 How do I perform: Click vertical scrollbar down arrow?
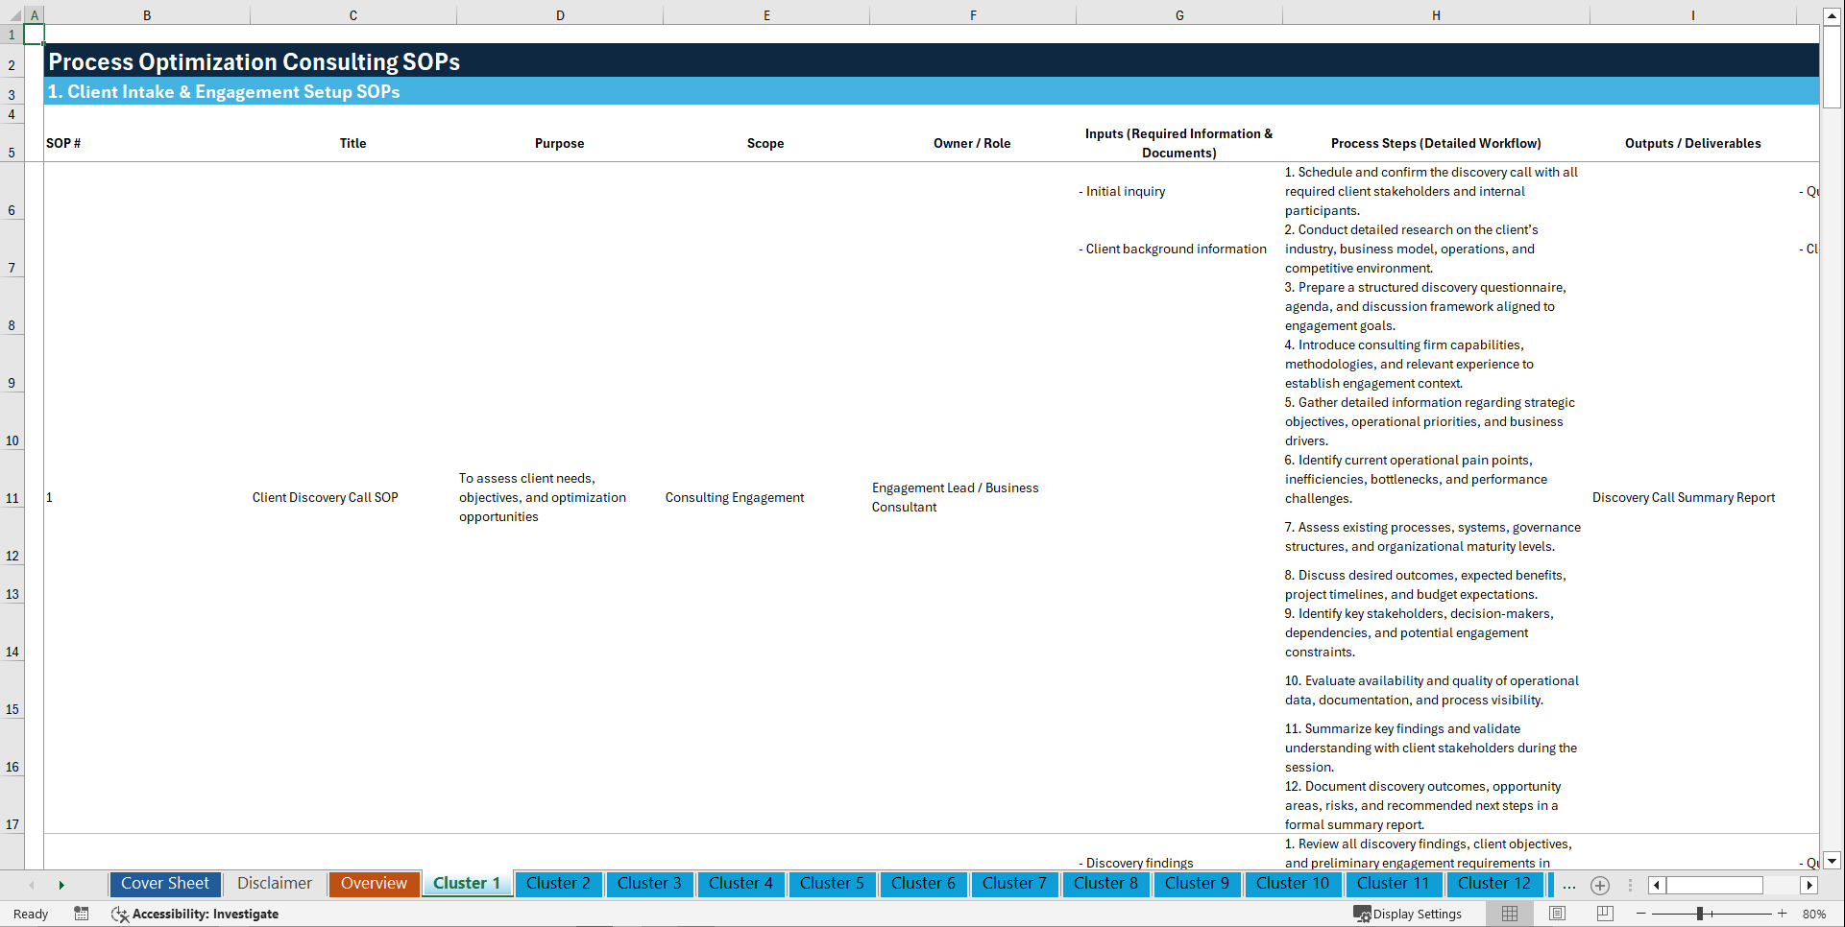tap(1832, 861)
